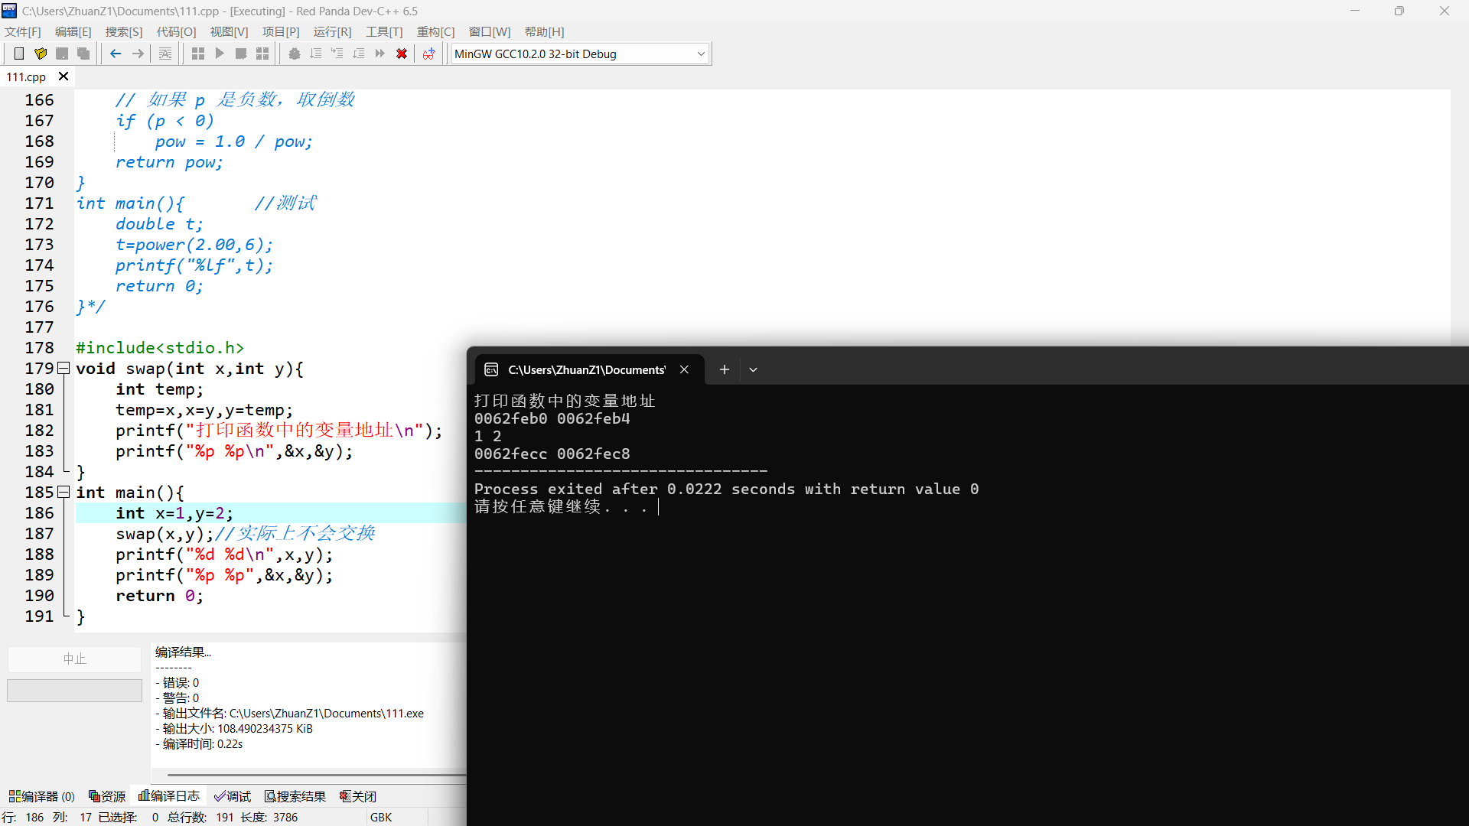The image size is (1469, 826).
Task: Click the add watch glasses icon
Action: click(x=428, y=54)
